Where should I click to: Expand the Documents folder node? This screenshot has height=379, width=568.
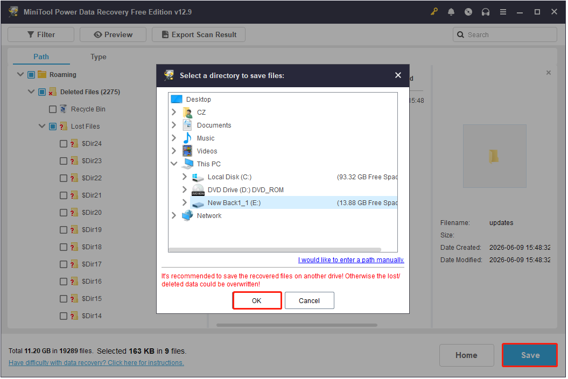point(174,125)
